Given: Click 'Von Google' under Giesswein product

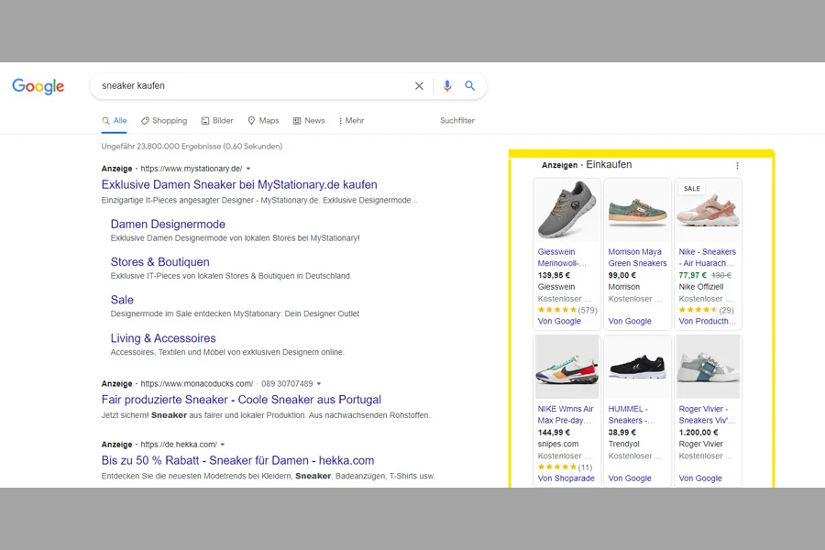Looking at the screenshot, I should 559,321.
